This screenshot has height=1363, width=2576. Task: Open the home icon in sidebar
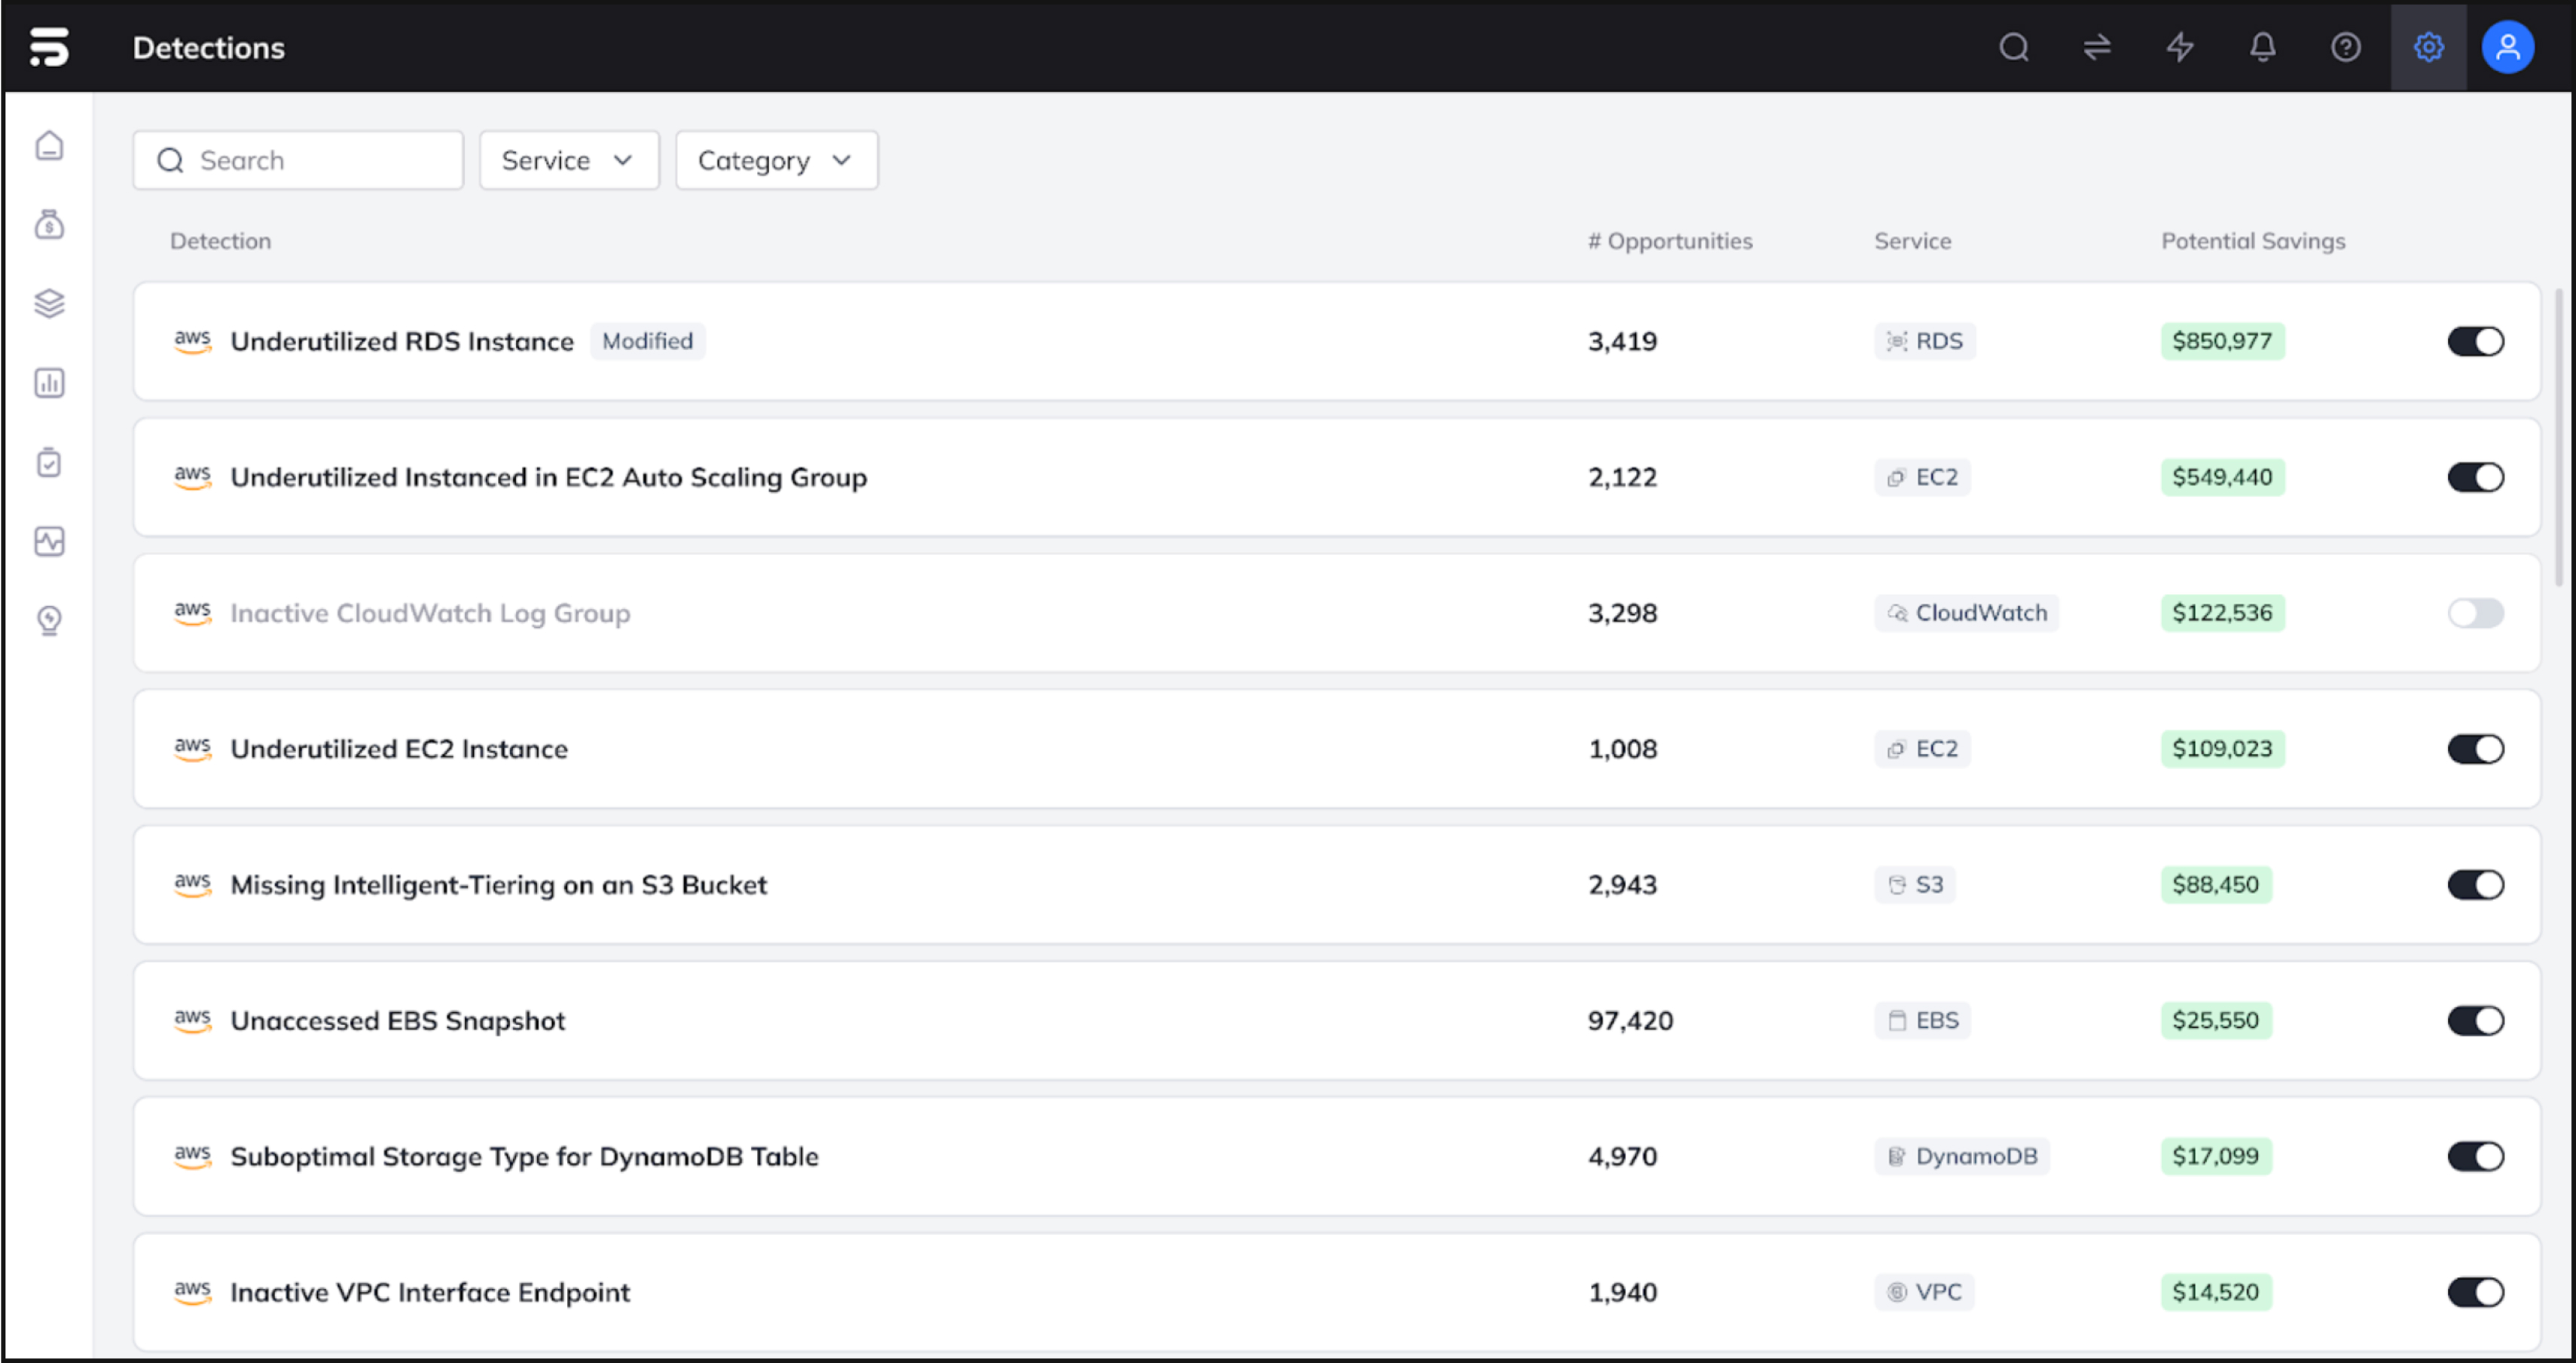click(x=49, y=146)
